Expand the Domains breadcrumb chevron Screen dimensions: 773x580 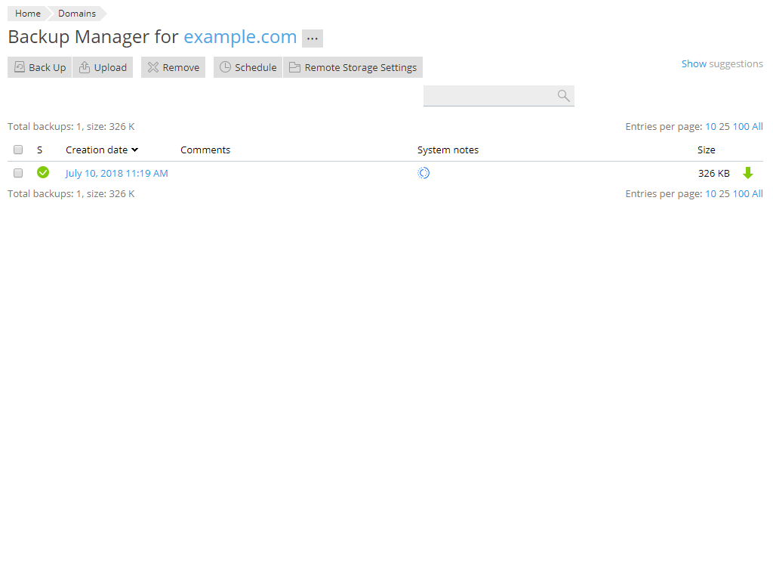[x=103, y=14]
